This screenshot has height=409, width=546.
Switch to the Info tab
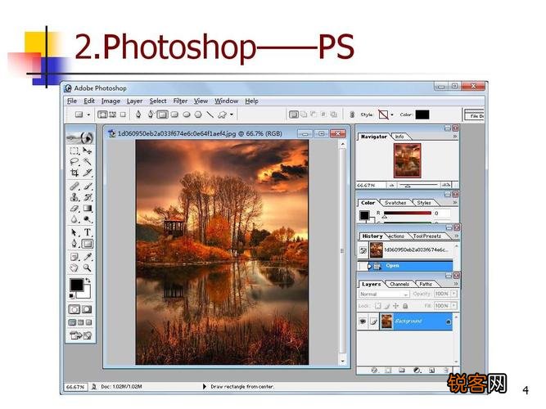tap(399, 137)
